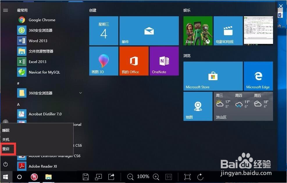Open the Microsoft Edge tile
287x183 pixels.
point(258,76)
